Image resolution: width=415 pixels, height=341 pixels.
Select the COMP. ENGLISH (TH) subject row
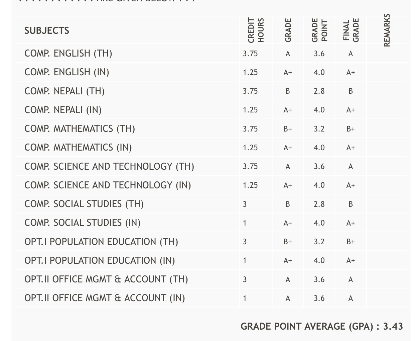pos(68,54)
